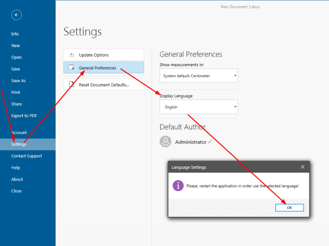The width and height of the screenshot is (329, 246).
Task: Click Save in the sidebar
Action: (x=16, y=69)
